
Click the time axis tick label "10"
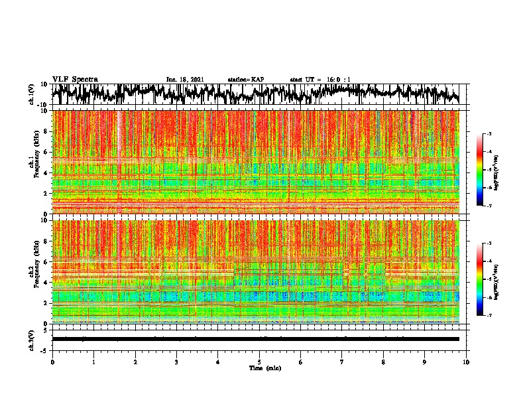[x=466, y=362]
